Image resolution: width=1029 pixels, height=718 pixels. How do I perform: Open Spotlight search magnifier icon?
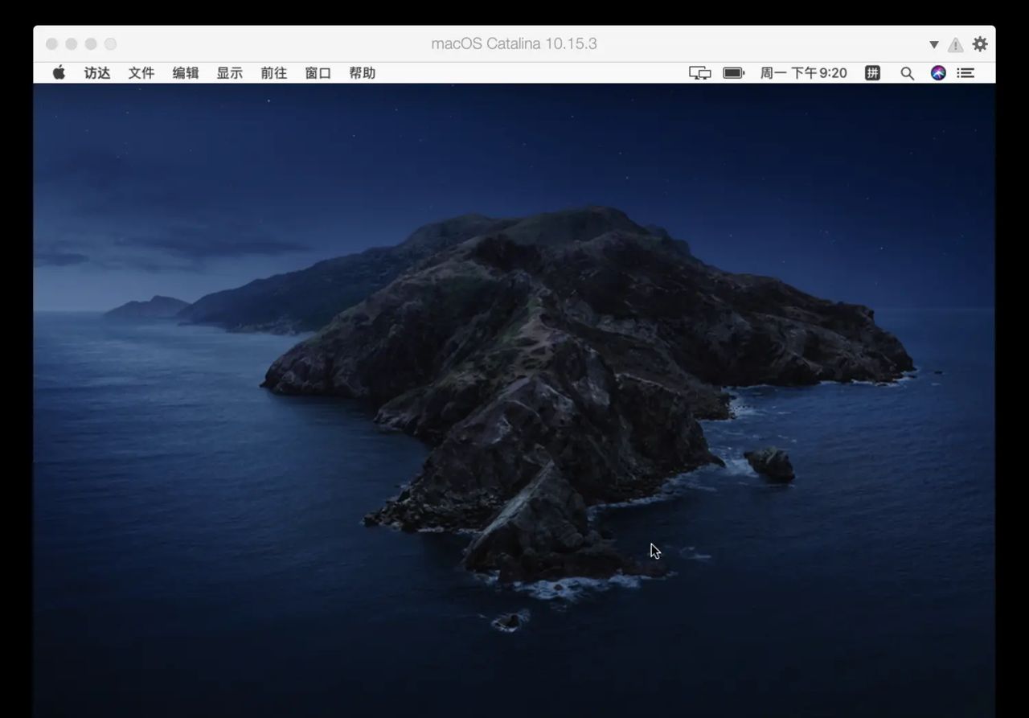907,73
